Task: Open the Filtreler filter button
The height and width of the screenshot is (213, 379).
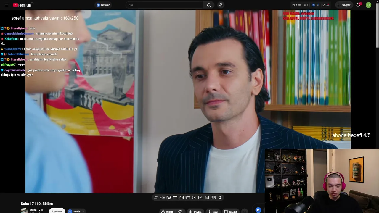Action: pyautogui.click(x=103, y=5)
